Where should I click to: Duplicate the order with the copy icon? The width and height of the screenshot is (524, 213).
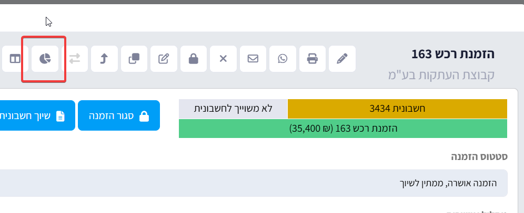[x=134, y=59]
